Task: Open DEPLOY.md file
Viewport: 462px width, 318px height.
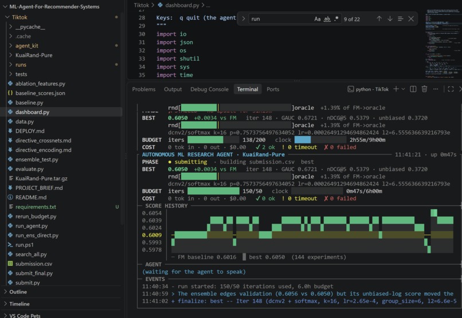Action: point(30,131)
